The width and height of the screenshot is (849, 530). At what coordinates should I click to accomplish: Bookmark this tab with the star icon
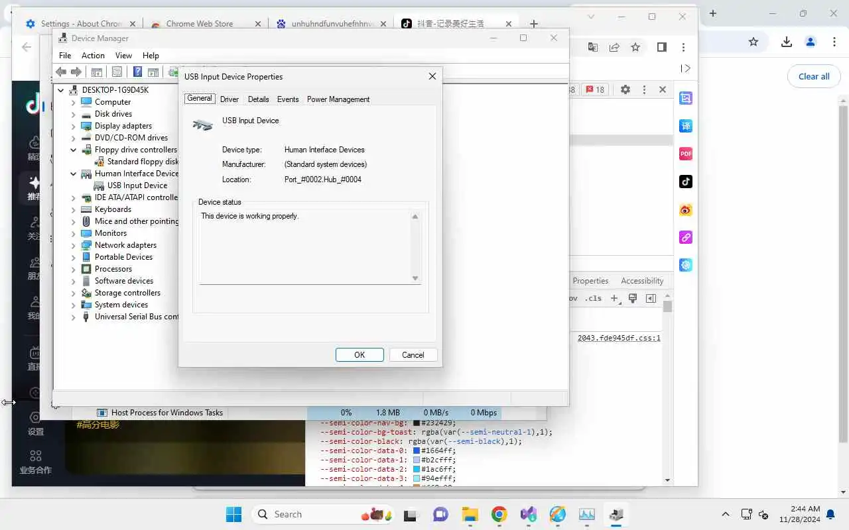[x=635, y=47]
